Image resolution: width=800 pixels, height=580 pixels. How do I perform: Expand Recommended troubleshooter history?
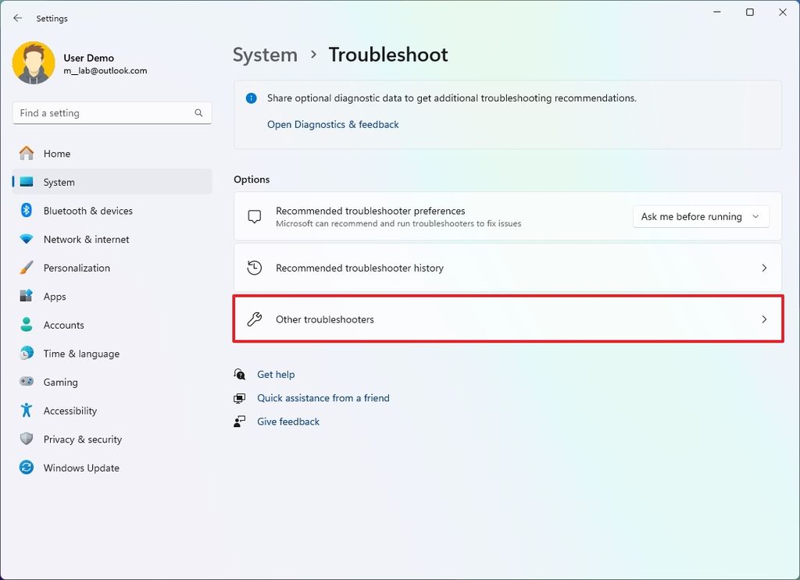click(x=508, y=267)
